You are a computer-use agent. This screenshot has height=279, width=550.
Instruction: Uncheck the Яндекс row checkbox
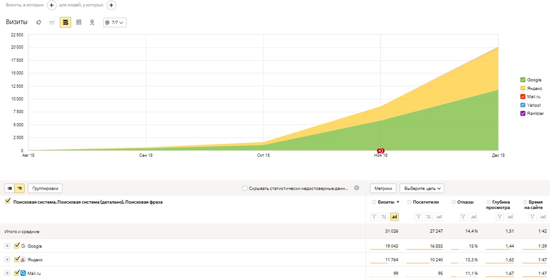click(17, 259)
